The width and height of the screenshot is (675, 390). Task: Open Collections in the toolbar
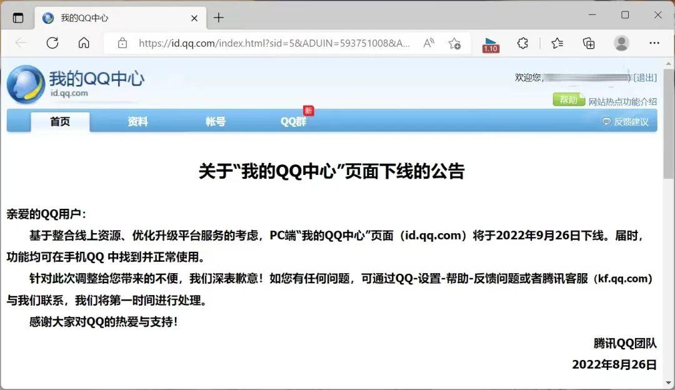click(588, 43)
